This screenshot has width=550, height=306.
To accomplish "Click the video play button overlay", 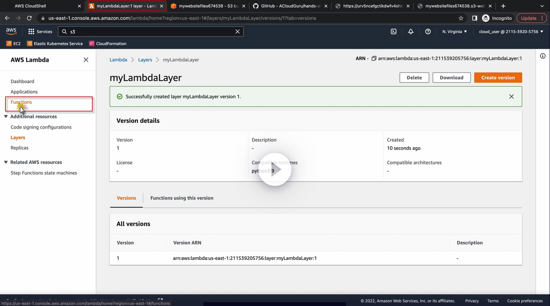I will 275,169.
